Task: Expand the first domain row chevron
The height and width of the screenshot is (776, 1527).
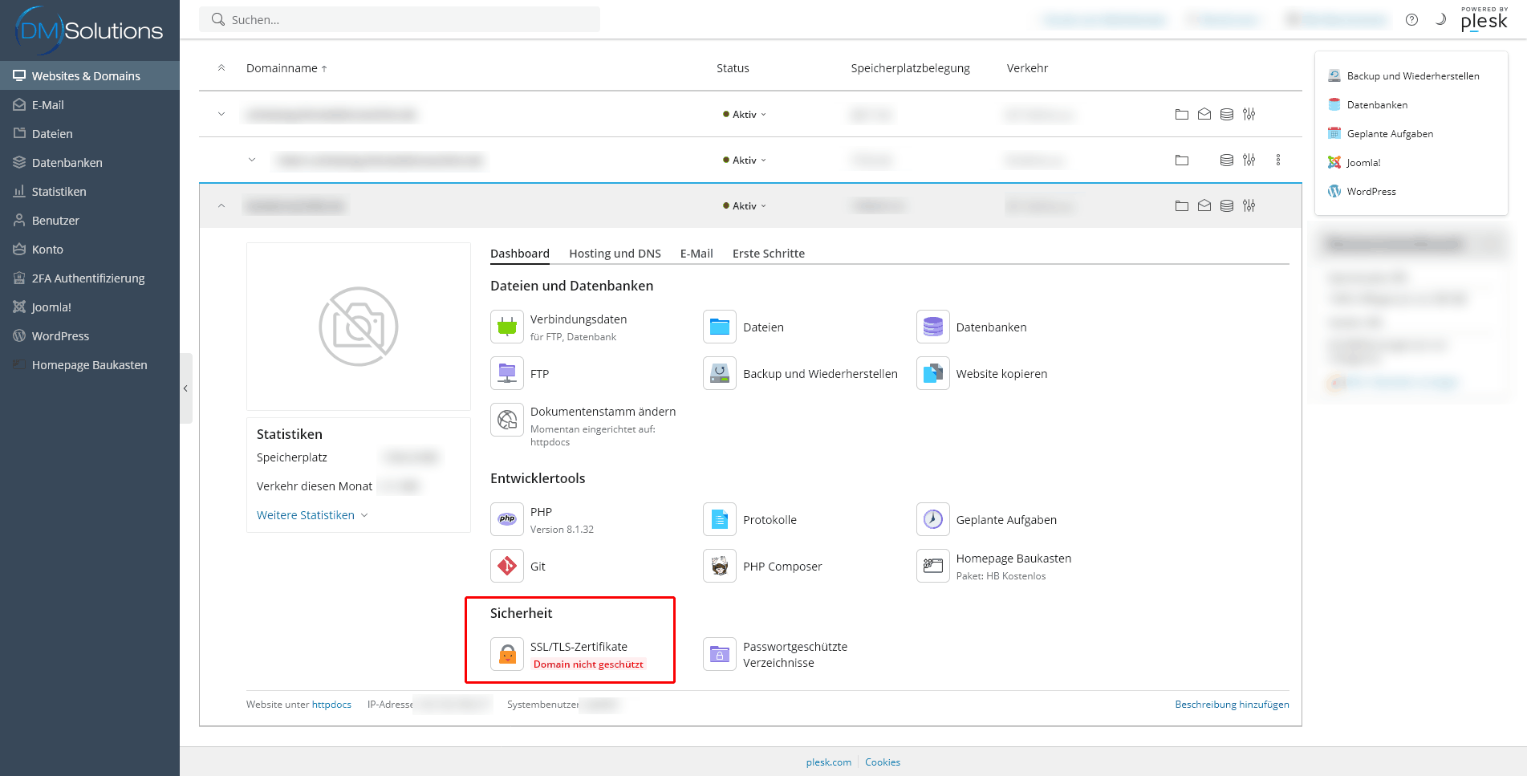Action: click(x=221, y=114)
